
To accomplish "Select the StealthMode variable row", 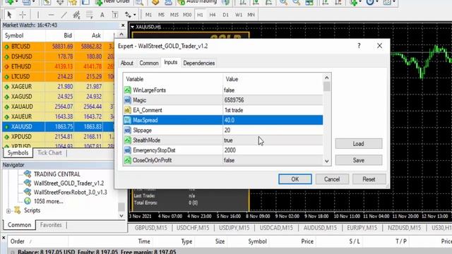I will (x=223, y=140).
